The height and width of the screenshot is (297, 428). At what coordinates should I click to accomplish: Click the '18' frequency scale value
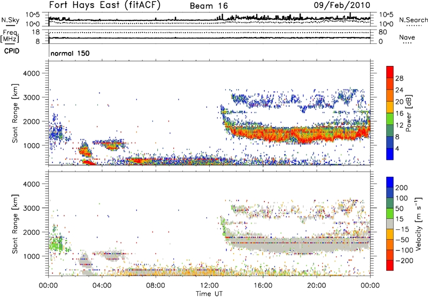point(36,32)
